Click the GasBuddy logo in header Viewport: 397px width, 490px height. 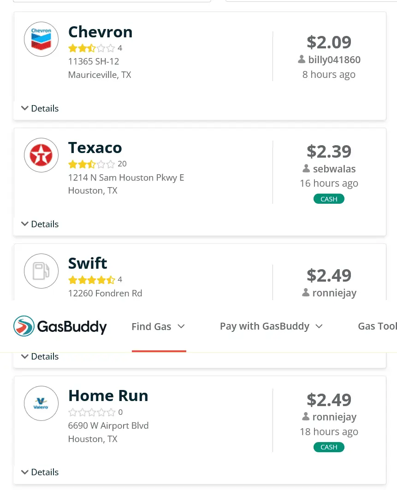60,326
